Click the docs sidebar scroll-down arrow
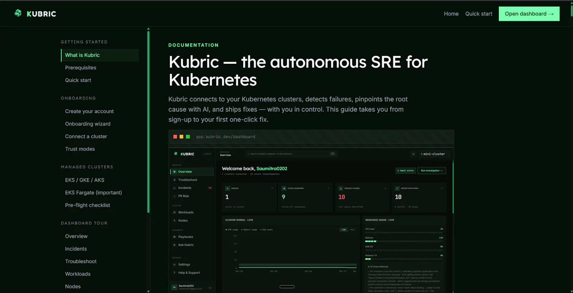Screen dimensions: 573x293 148,291
